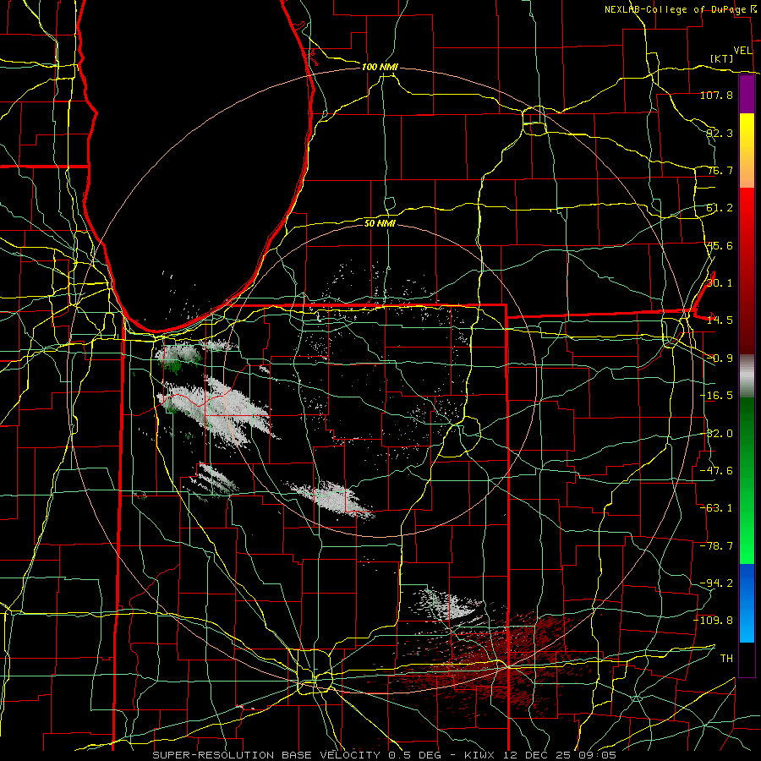Select the -0.9 velocity scale value
Screen dimensions: 761x761
click(720, 359)
